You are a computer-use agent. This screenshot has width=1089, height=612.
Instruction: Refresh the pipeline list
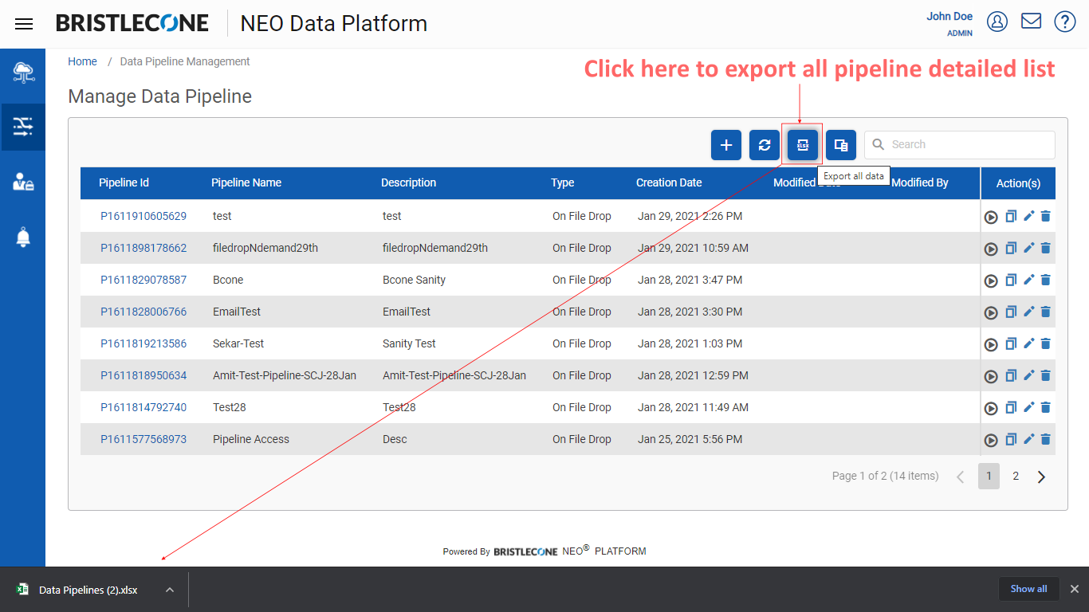point(765,145)
